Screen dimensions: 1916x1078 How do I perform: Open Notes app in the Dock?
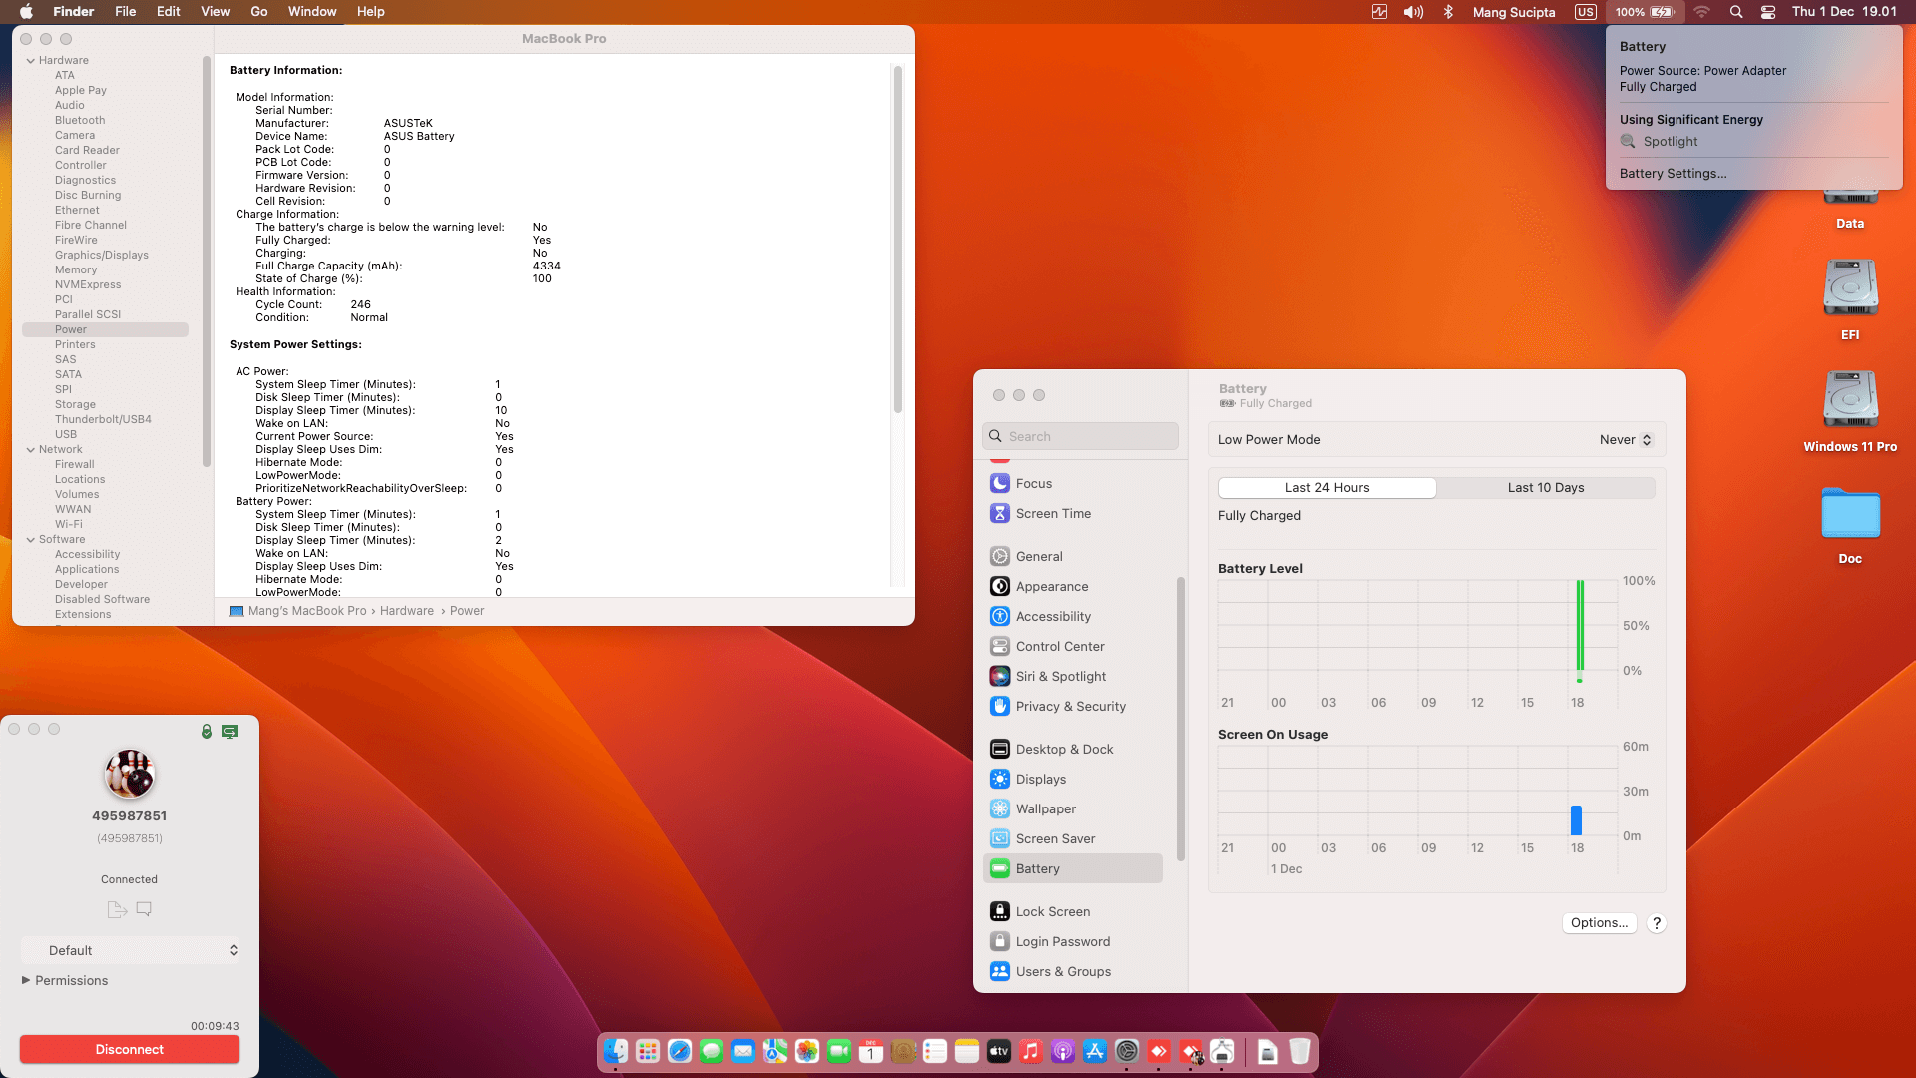click(x=967, y=1051)
